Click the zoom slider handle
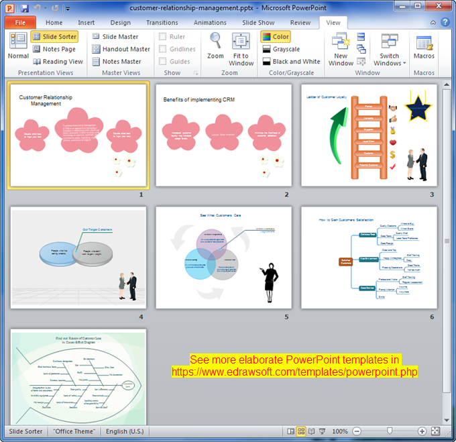The width and height of the screenshot is (456, 442). [390, 431]
